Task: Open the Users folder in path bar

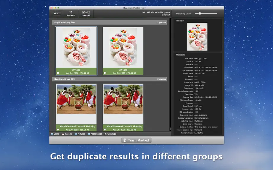Action: click(55, 134)
